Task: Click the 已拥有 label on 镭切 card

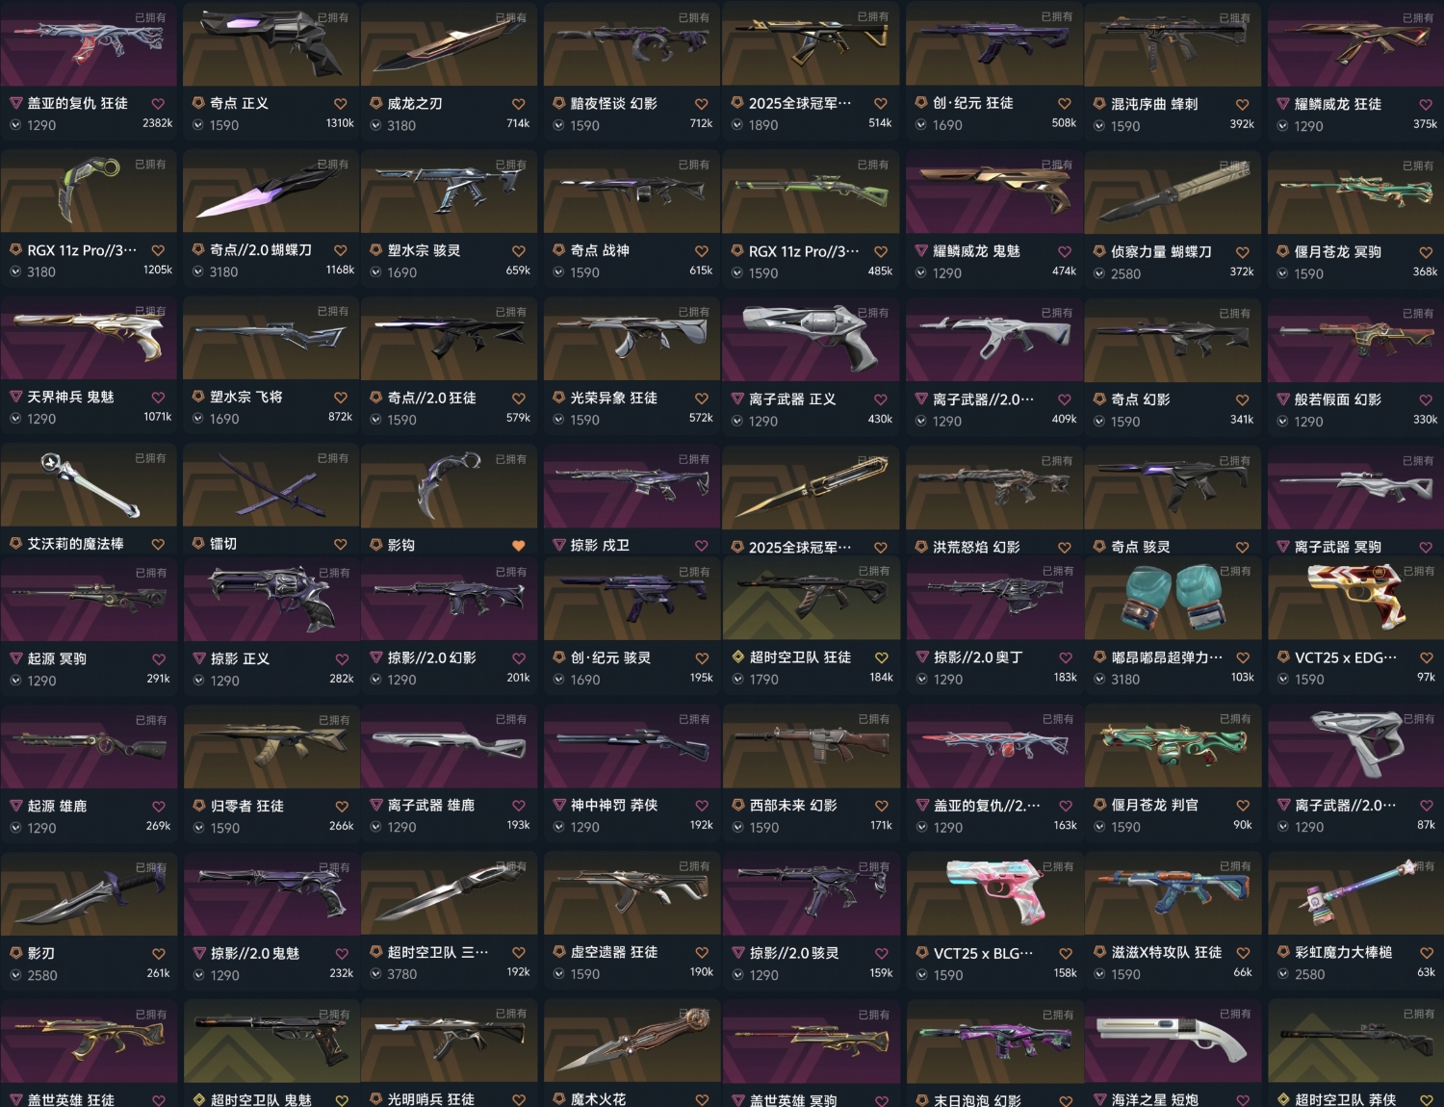Action: (x=333, y=458)
